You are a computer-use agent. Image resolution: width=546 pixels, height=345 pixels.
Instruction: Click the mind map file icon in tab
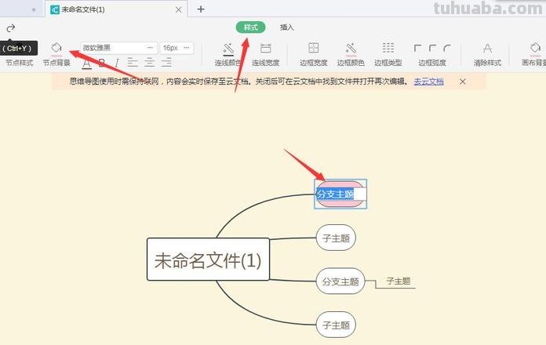(x=55, y=9)
